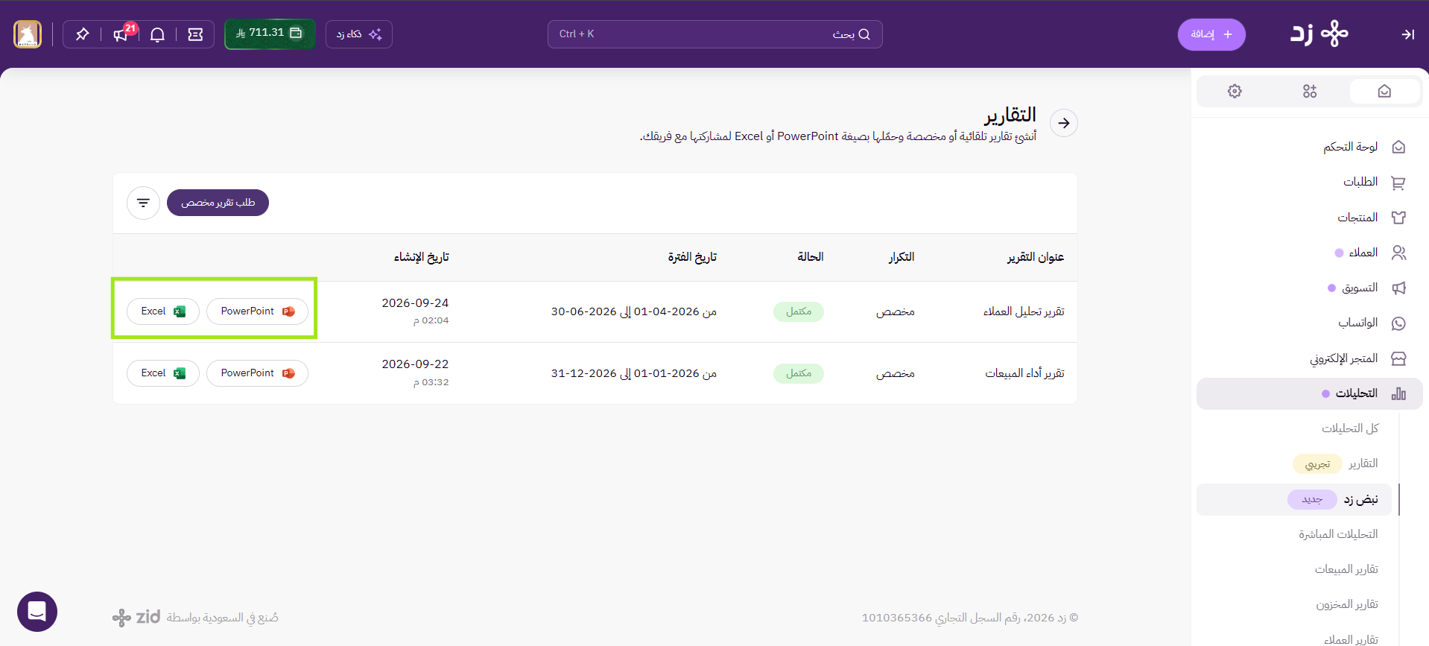Go to the Zid logo home
The height and width of the screenshot is (646, 1429).
coord(1319,34)
